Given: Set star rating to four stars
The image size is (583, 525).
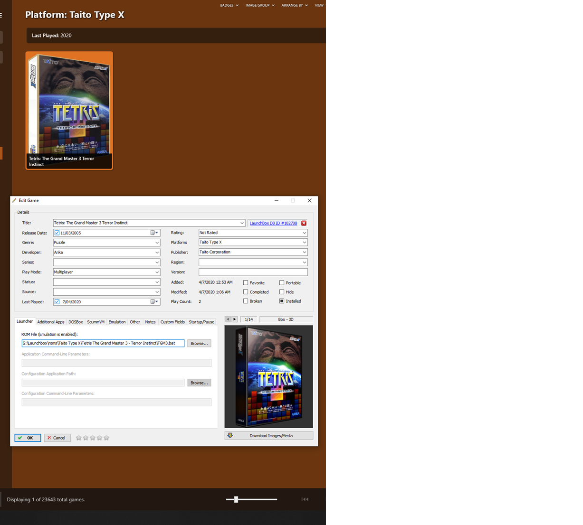Looking at the screenshot, I should click(x=99, y=438).
